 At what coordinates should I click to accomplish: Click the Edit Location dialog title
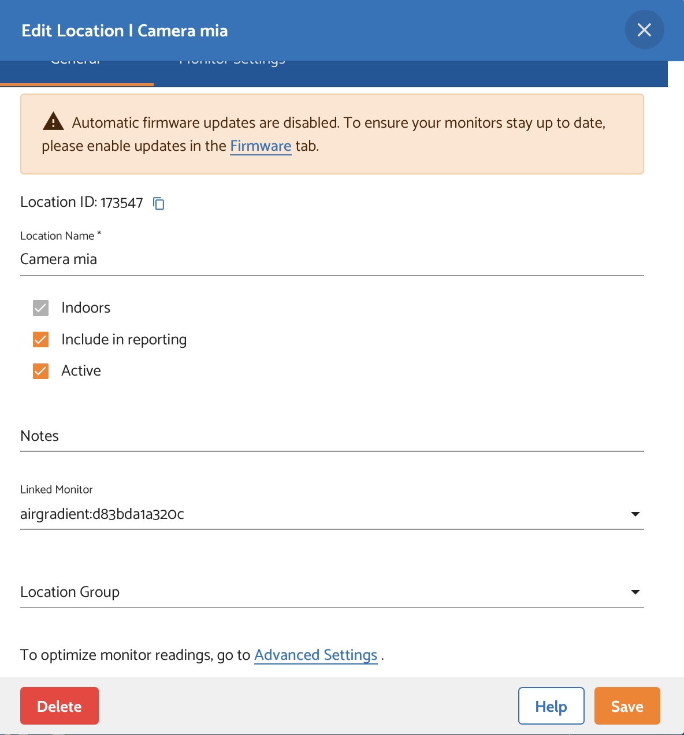coord(125,31)
